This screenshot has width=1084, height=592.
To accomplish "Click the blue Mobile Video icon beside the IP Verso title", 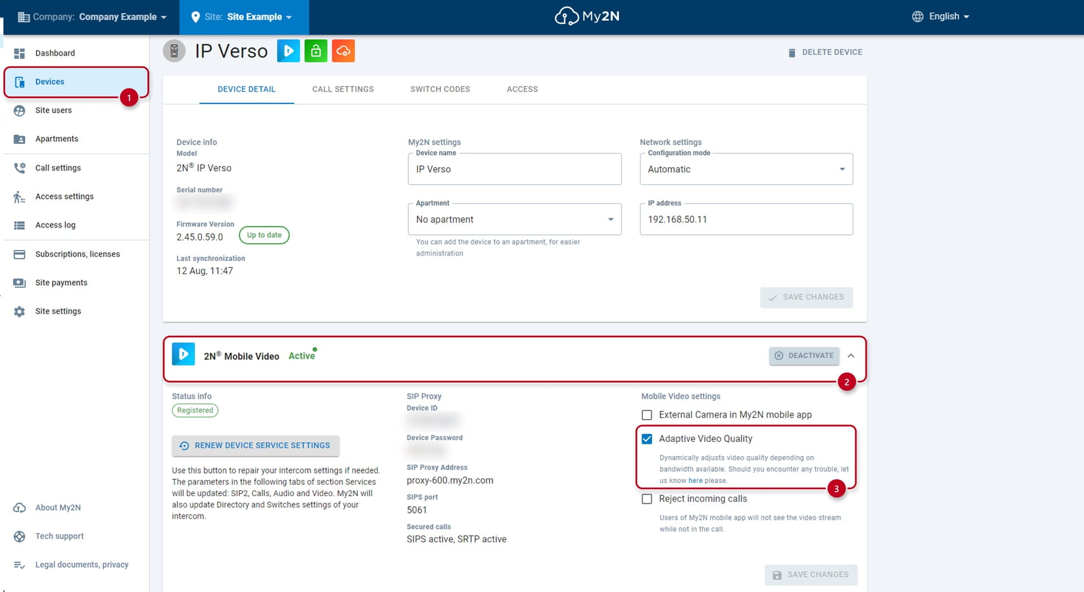I will pos(289,51).
